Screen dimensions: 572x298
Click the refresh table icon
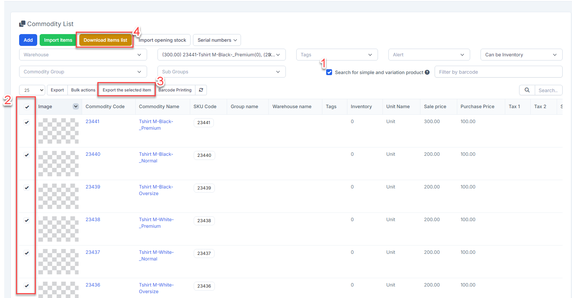tap(201, 90)
